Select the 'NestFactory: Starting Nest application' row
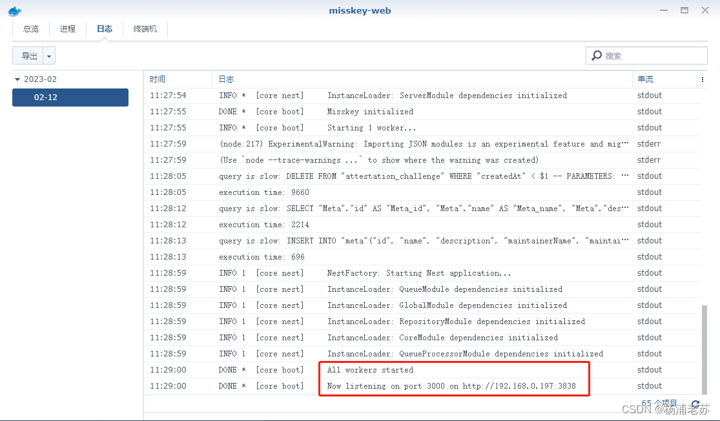The image size is (720, 421). pos(422,272)
